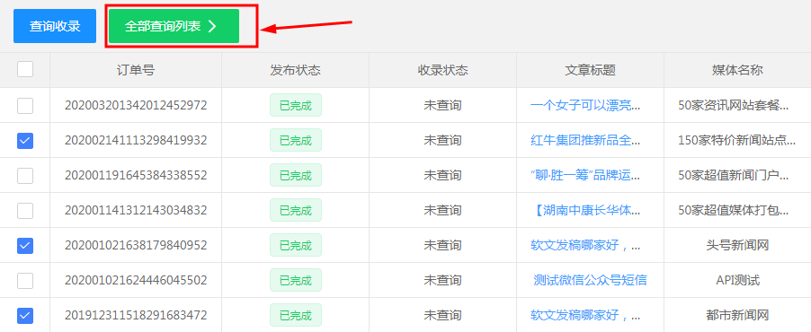Check the box for order 20200119164538433855​2
The image size is (811, 332).
coord(25,176)
